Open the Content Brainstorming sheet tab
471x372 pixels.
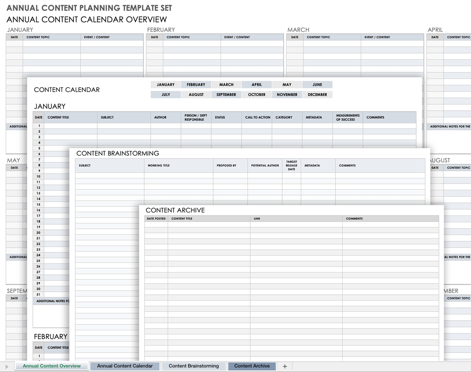point(194,366)
